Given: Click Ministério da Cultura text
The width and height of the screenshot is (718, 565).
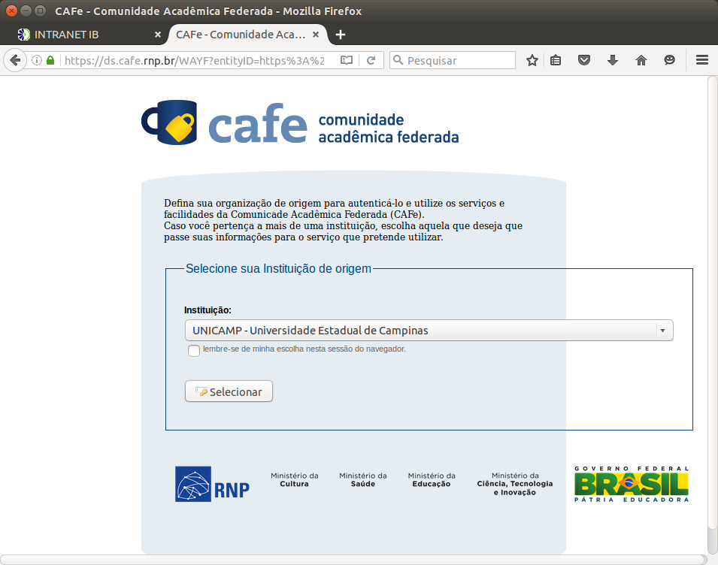Looking at the screenshot, I should [x=294, y=480].
